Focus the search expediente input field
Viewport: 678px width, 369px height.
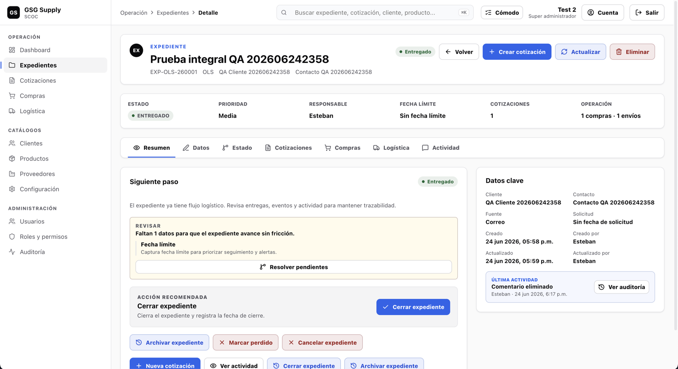(375, 13)
